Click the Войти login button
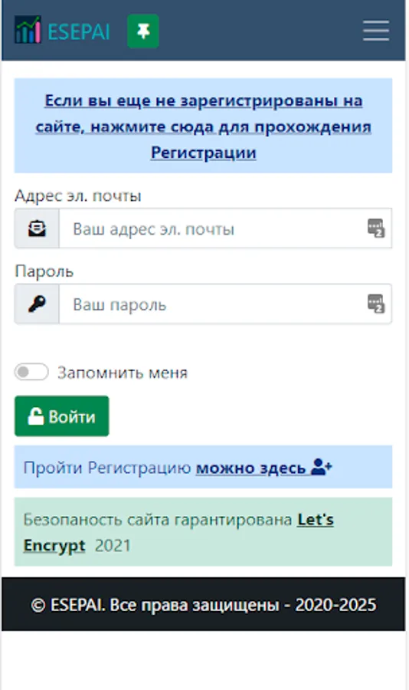The height and width of the screenshot is (690, 409). (x=61, y=416)
